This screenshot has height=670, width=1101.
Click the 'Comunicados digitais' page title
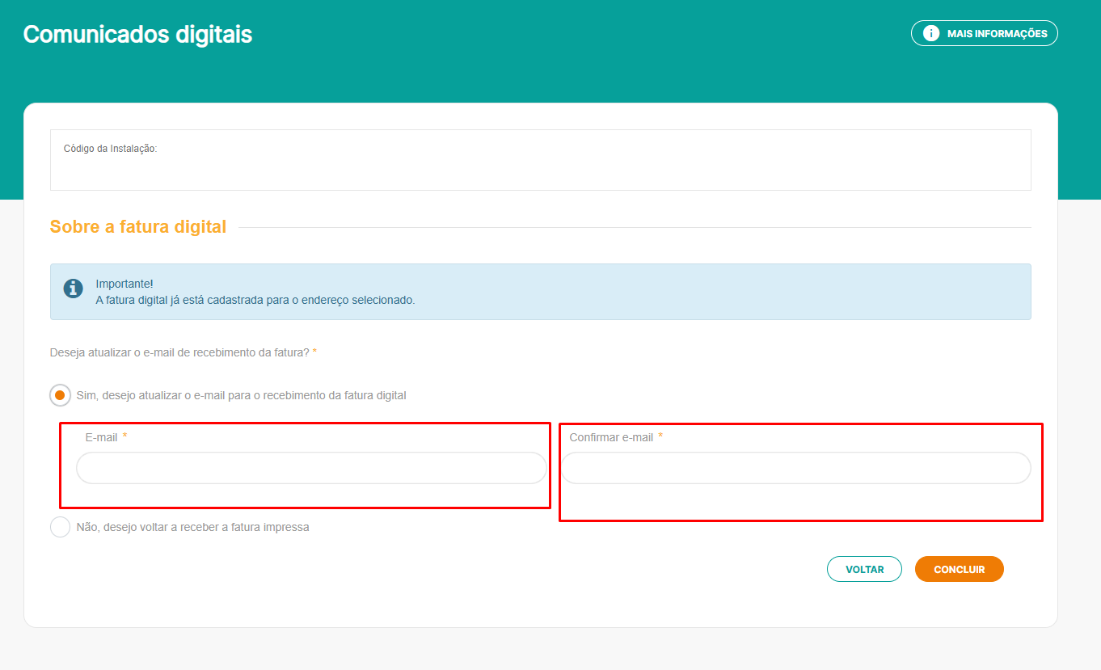[x=137, y=35]
